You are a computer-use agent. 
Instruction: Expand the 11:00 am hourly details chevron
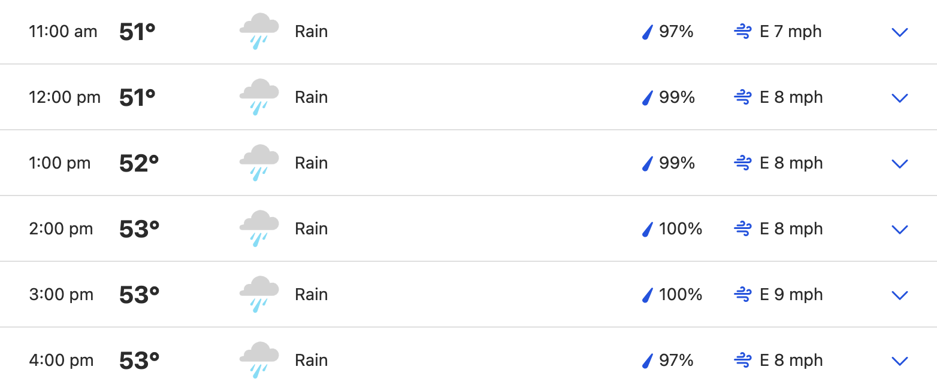pyautogui.click(x=900, y=32)
